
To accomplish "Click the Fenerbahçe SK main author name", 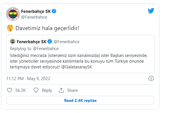I will [x=36, y=11].
